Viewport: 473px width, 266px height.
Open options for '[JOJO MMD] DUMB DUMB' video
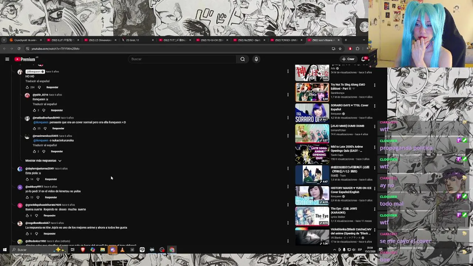(x=375, y=127)
